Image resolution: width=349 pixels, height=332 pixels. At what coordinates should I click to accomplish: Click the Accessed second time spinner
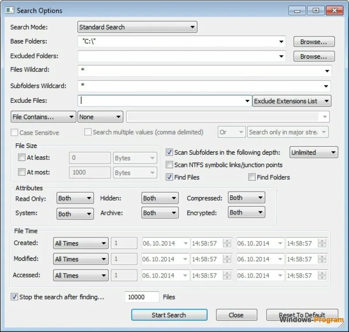click(322, 275)
